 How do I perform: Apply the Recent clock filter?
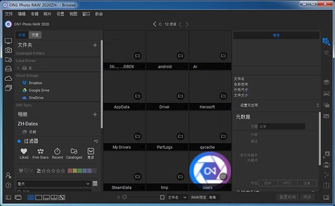point(58,154)
